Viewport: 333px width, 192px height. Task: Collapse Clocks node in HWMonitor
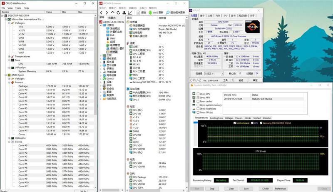click(x=9, y=142)
